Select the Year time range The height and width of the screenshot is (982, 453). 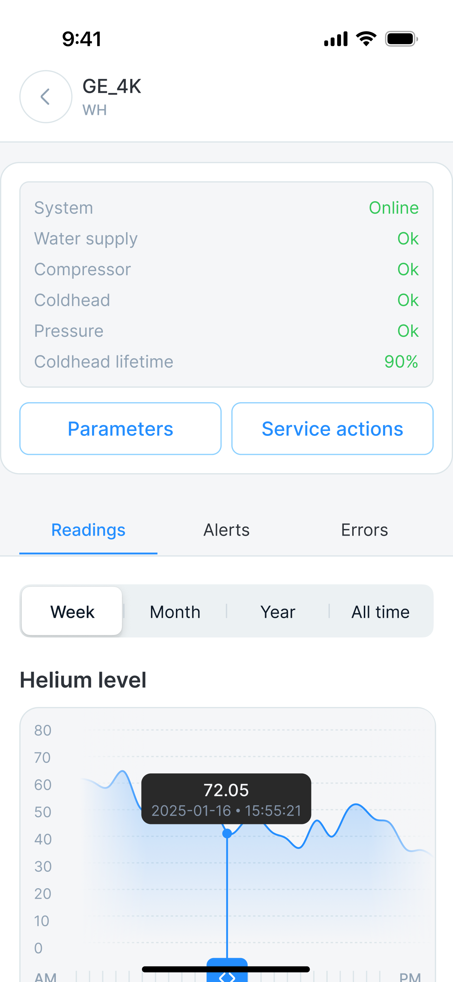(x=278, y=611)
